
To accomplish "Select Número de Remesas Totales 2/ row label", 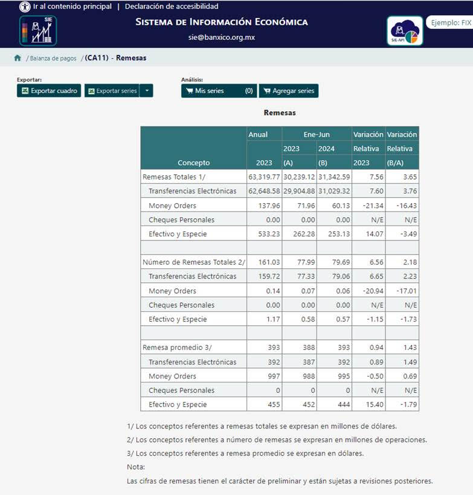I will pos(193,262).
